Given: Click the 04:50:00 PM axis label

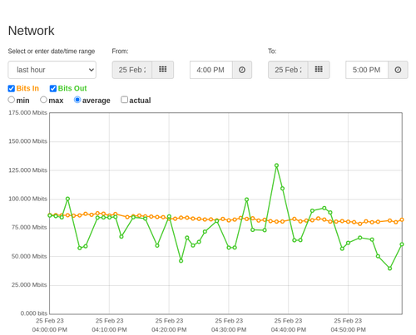Looking at the screenshot, I should coord(348,330).
